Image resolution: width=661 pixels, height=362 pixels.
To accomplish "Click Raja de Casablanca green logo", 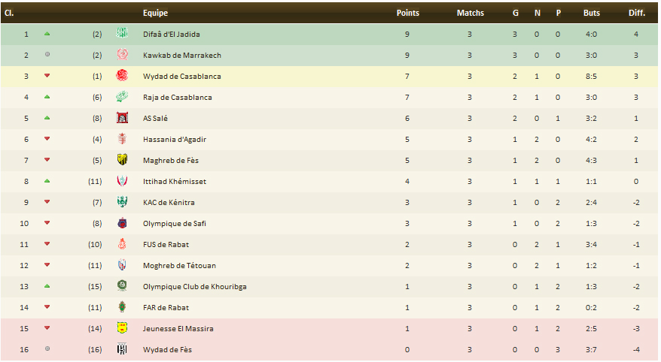I will tap(122, 97).
